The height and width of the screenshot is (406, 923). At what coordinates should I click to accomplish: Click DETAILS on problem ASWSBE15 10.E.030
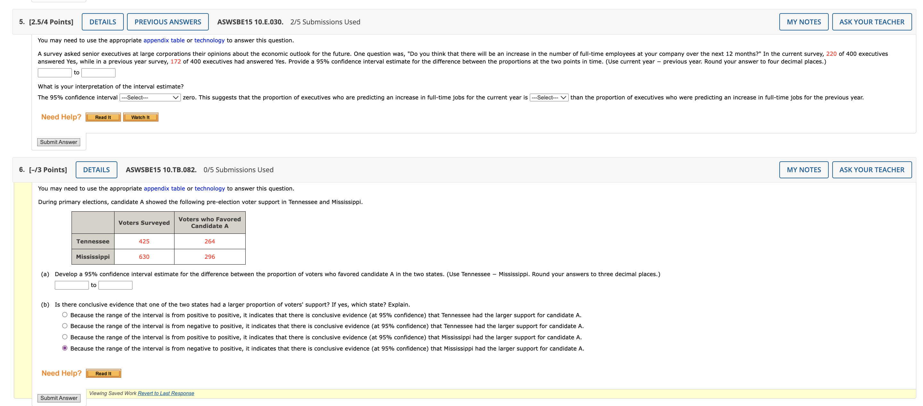pos(103,21)
